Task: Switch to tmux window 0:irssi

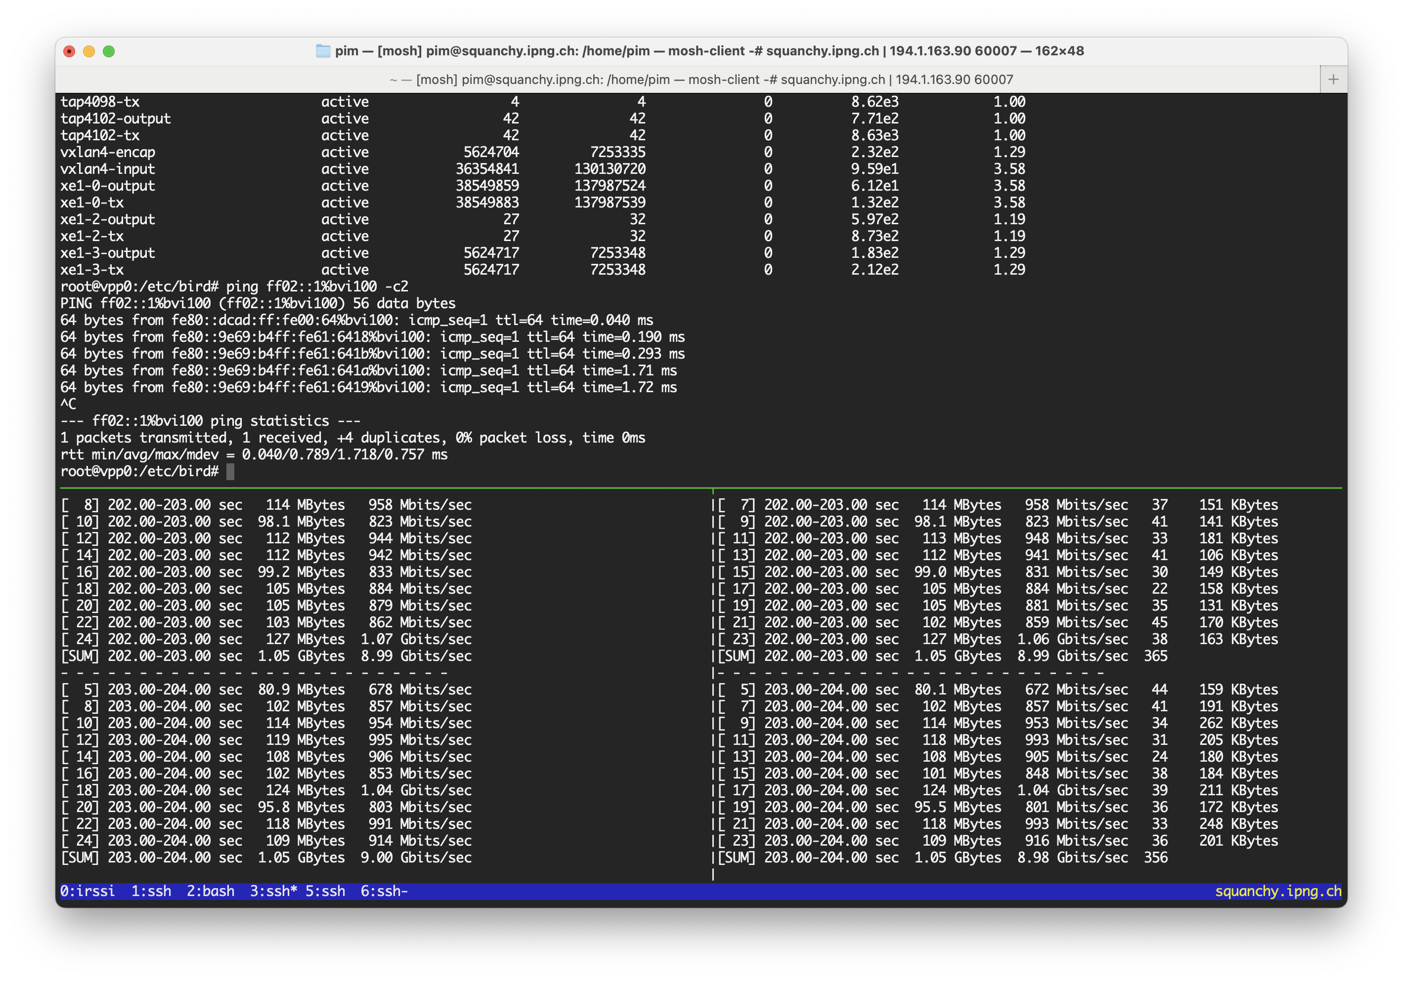Action: tap(88, 891)
